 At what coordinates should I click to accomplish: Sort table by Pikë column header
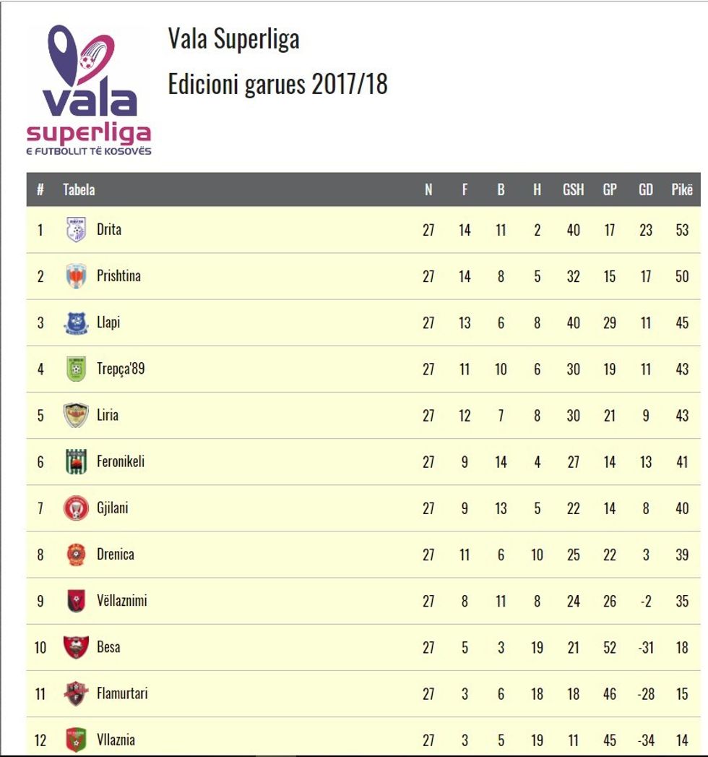(681, 190)
